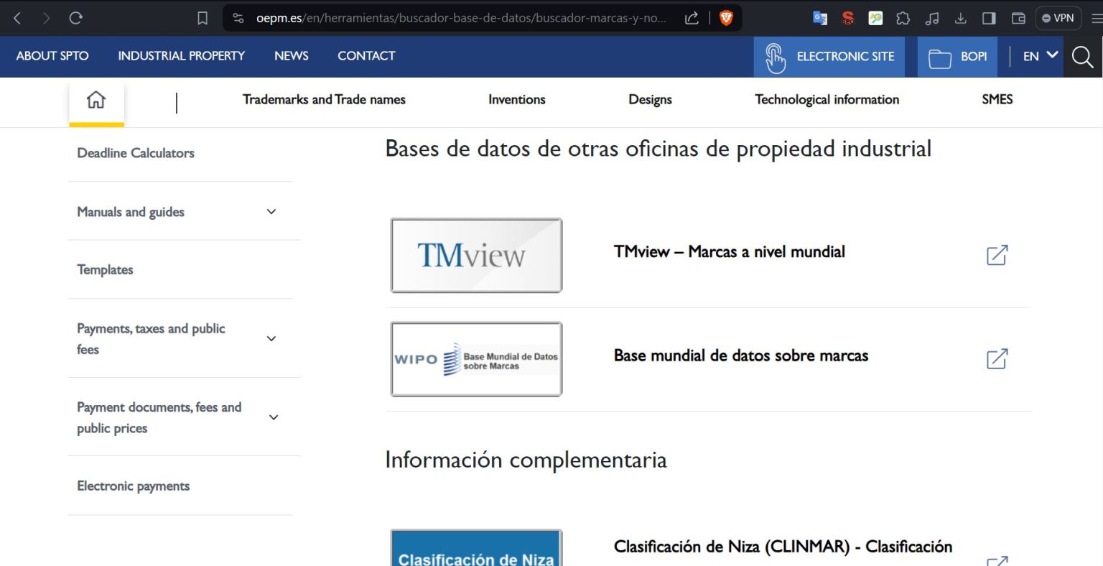This screenshot has width=1103, height=566.
Task: Expand Payment documents, fees and public prices
Action: pos(273,417)
